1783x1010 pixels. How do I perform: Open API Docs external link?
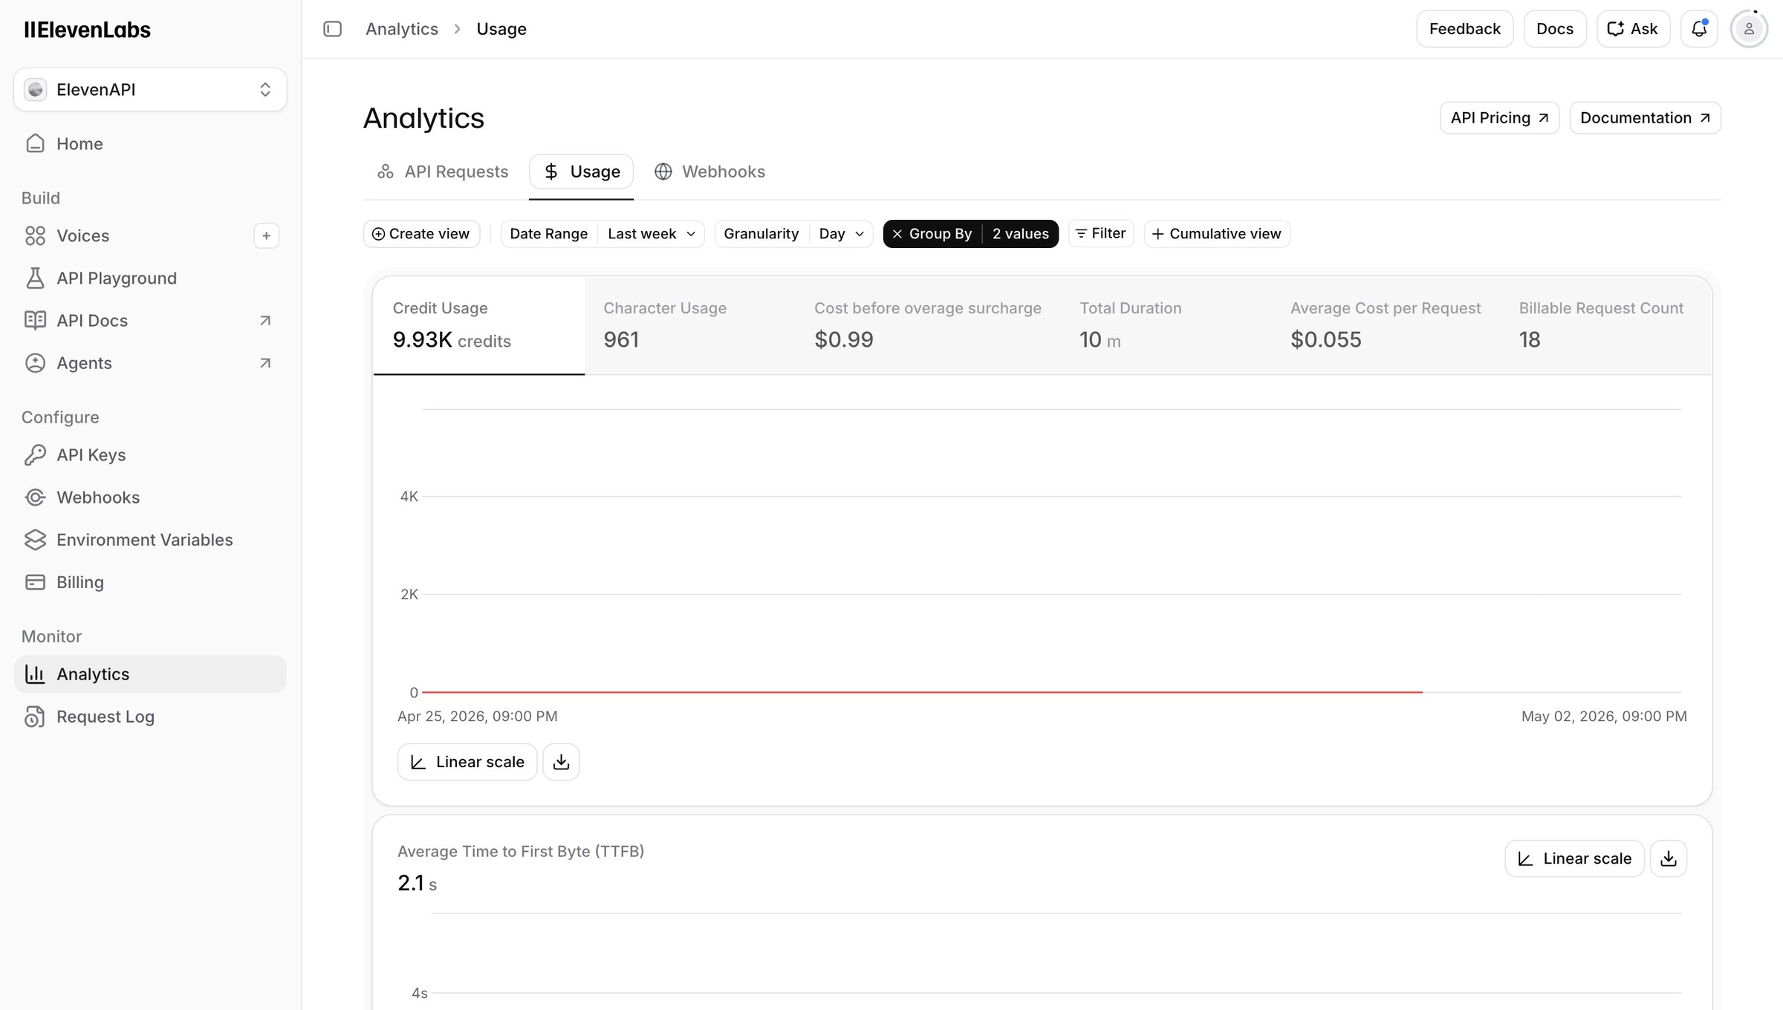[150, 321]
